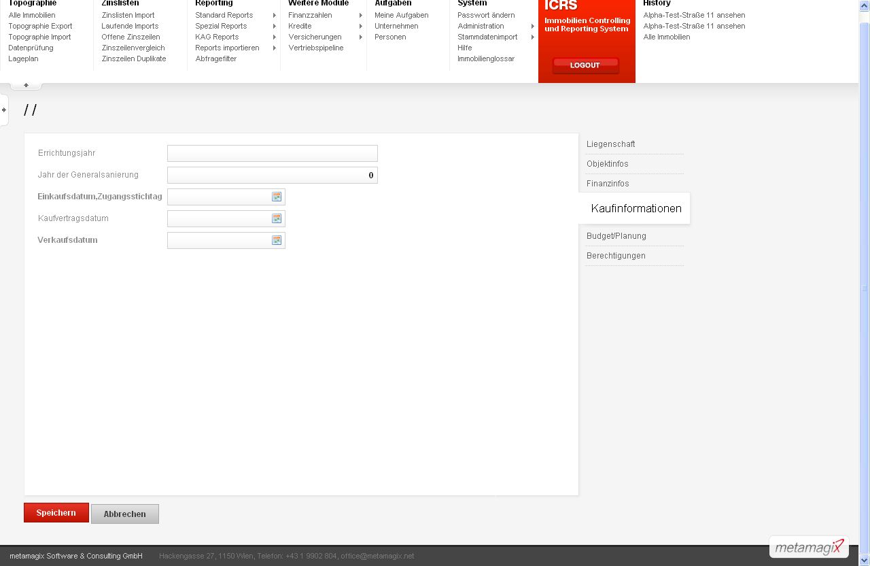This screenshot has height=566, width=870.
Task: Save the form with Speichern
Action: click(56, 513)
